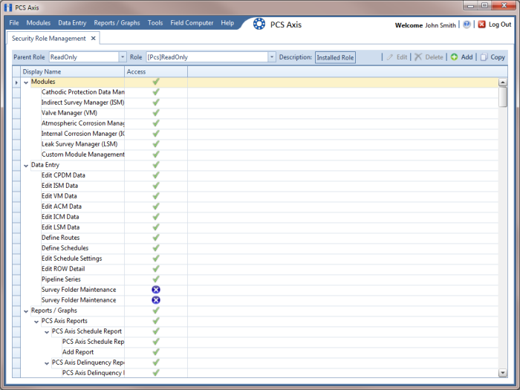
Task: Open the Data Entry menu
Action: tap(72, 23)
